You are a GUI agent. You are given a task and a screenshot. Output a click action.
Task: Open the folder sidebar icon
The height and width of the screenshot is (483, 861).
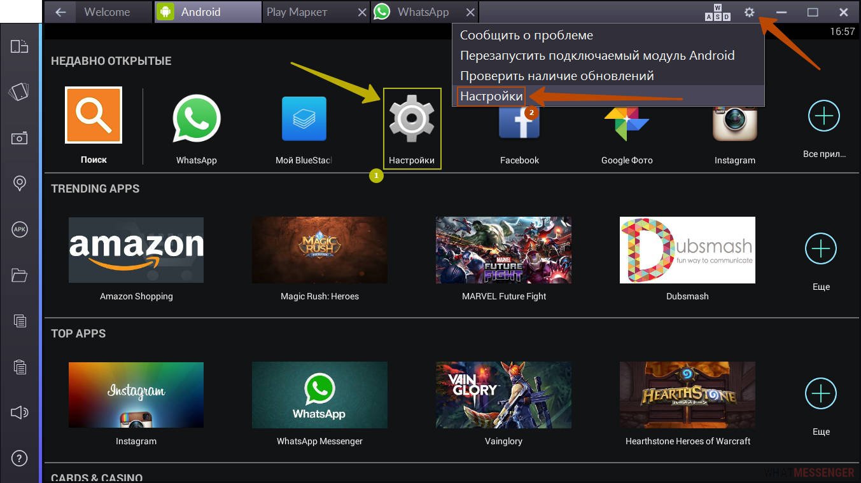point(20,275)
